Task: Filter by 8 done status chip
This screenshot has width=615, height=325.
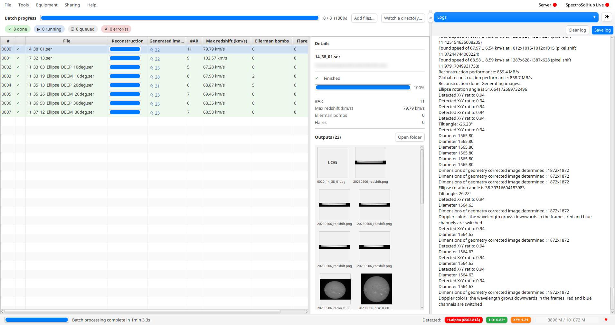Action: click(18, 29)
